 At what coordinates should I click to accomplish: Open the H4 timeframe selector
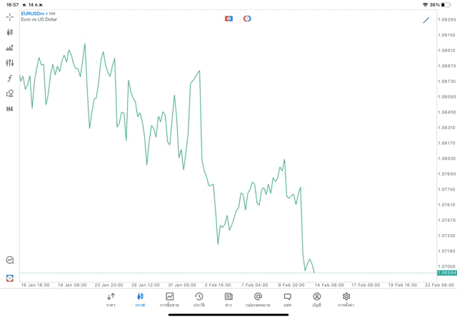[x=10, y=109]
